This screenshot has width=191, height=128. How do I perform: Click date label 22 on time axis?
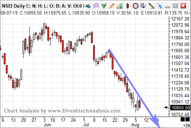115,120
